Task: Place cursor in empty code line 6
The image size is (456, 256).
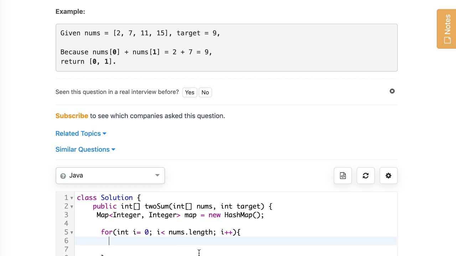Action: click(236, 241)
